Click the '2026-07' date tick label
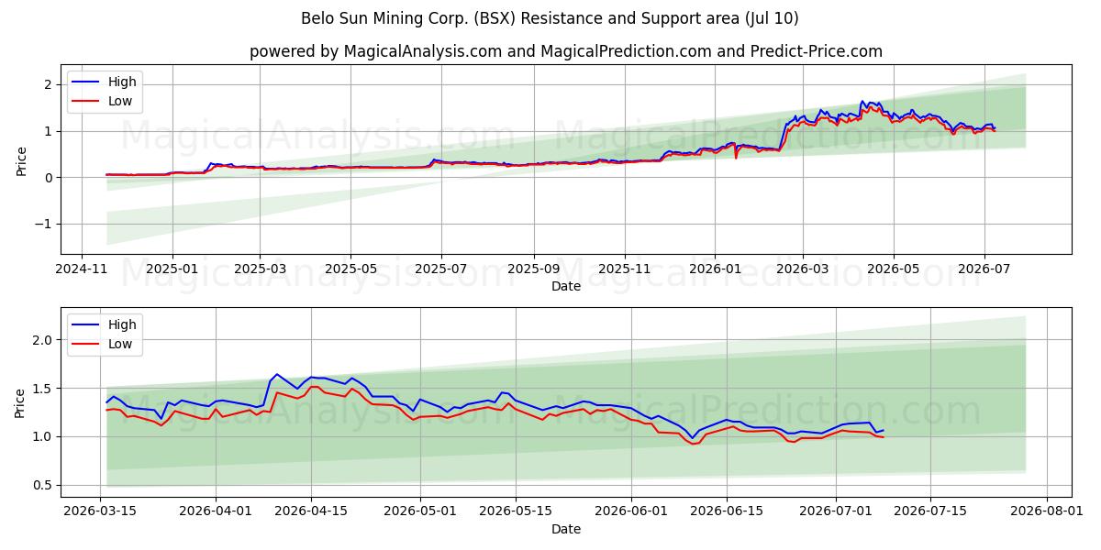Screen dimensions: 1101x550 tap(984, 269)
